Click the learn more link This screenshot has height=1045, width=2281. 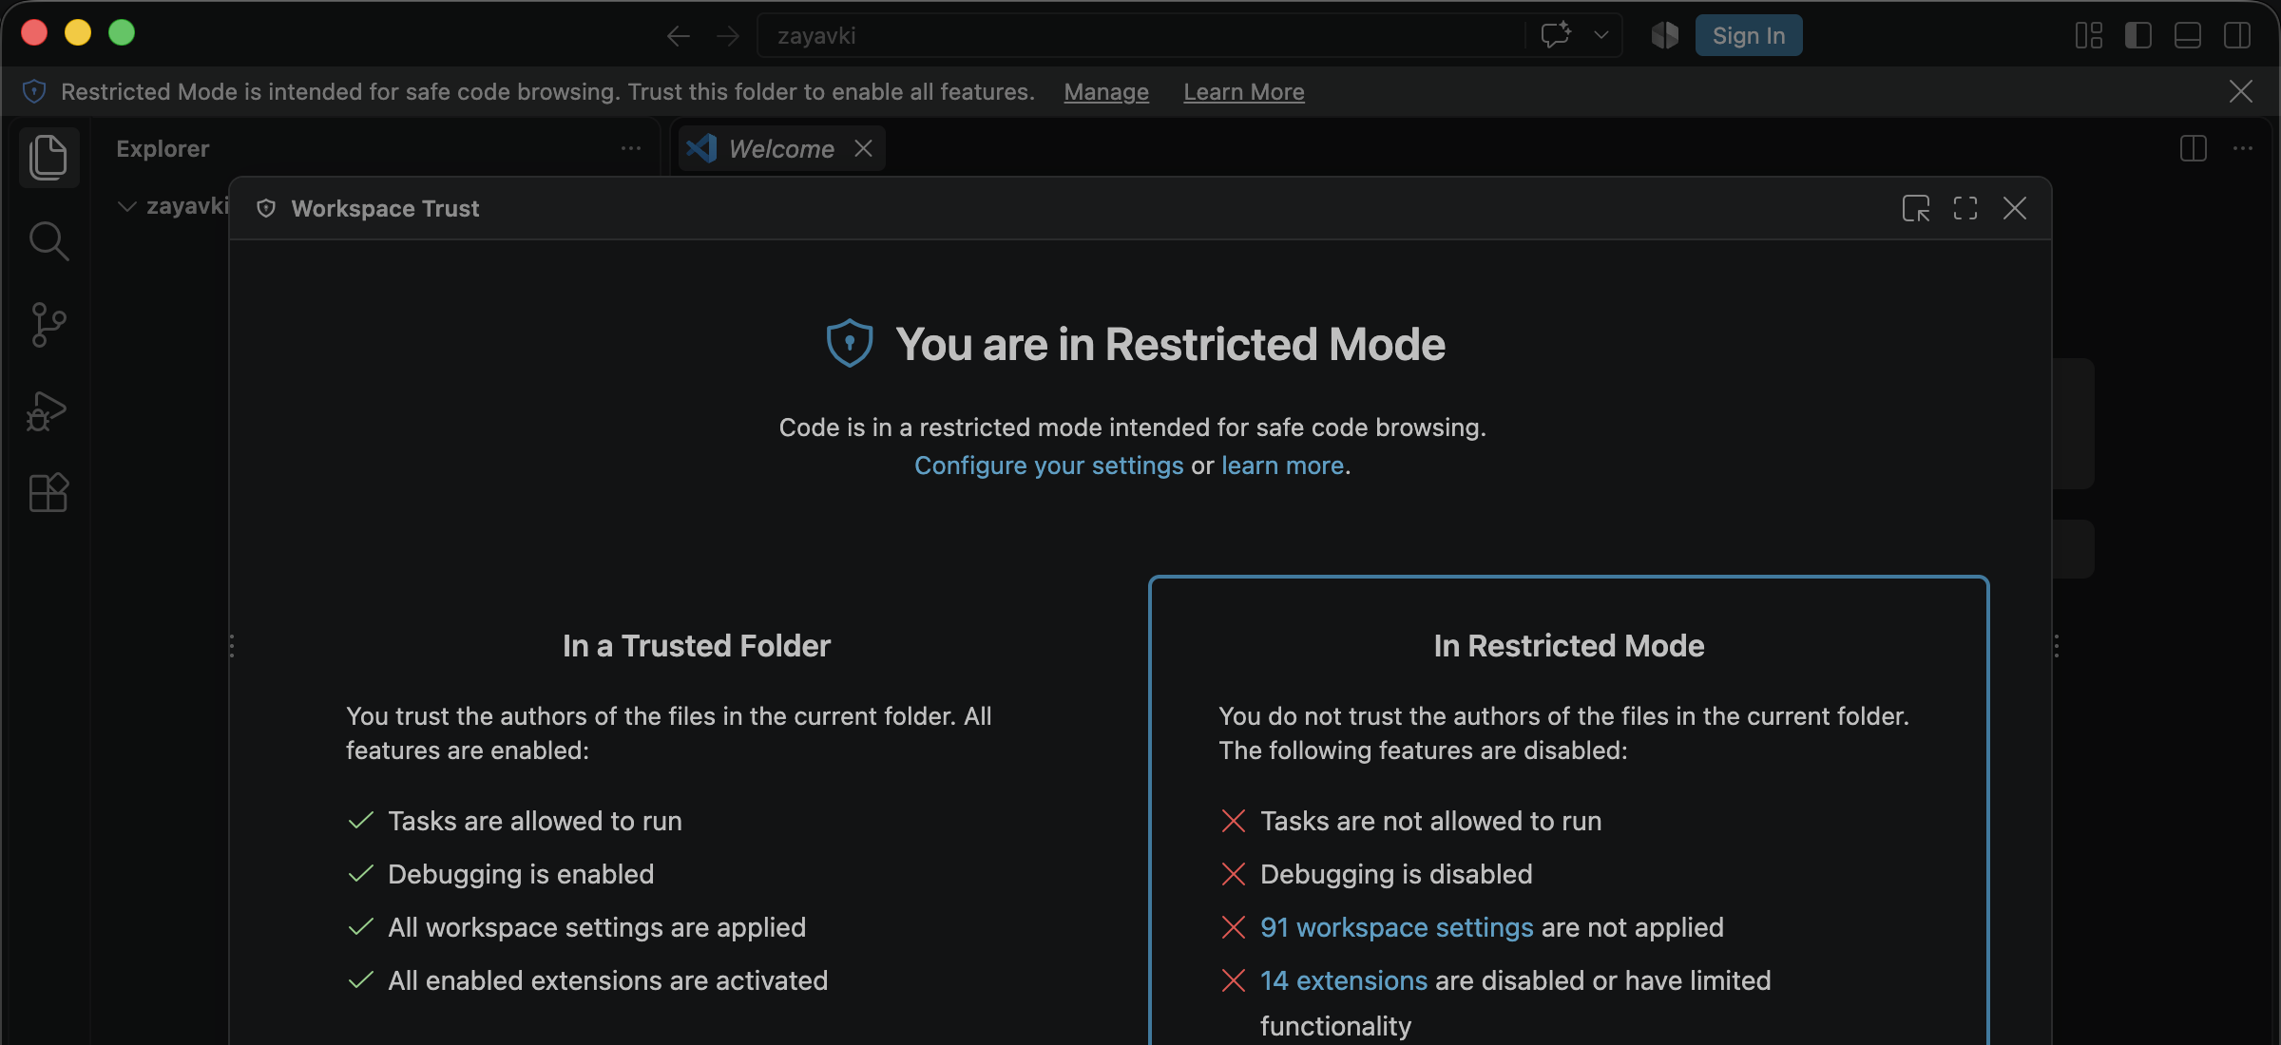[x=1282, y=465]
